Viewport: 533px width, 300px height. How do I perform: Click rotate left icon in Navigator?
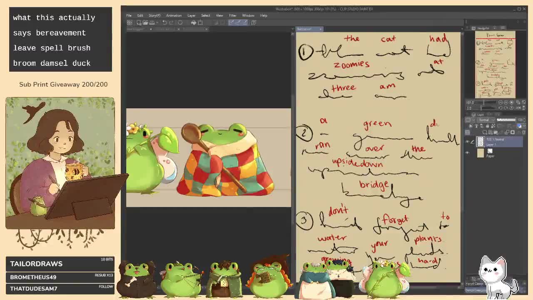(x=501, y=108)
